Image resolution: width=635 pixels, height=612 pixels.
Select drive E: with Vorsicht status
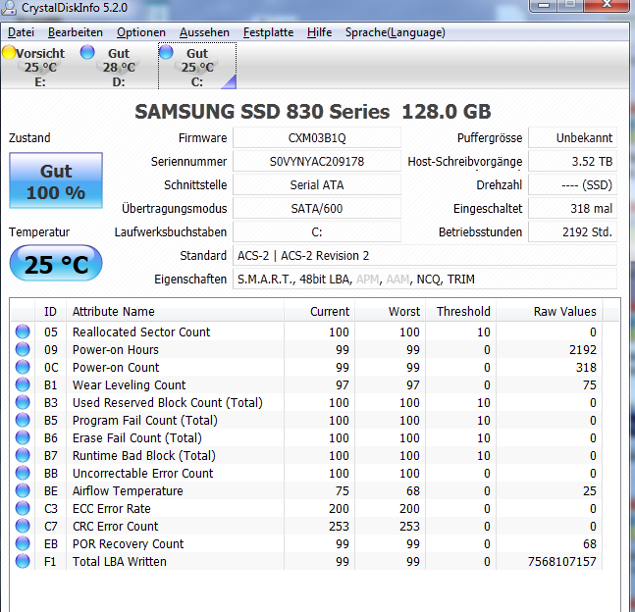point(39,67)
